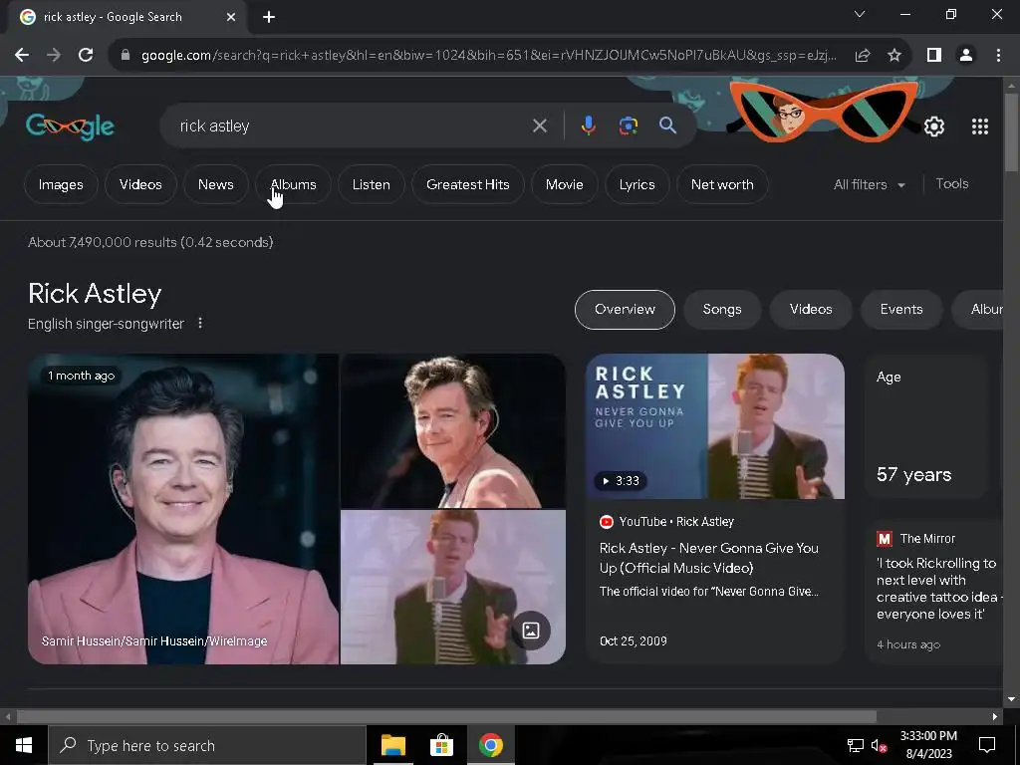The width and height of the screenshot is (1020, 765).
Task: Click the About 7,490,000 results text
Action: (150, 242)
